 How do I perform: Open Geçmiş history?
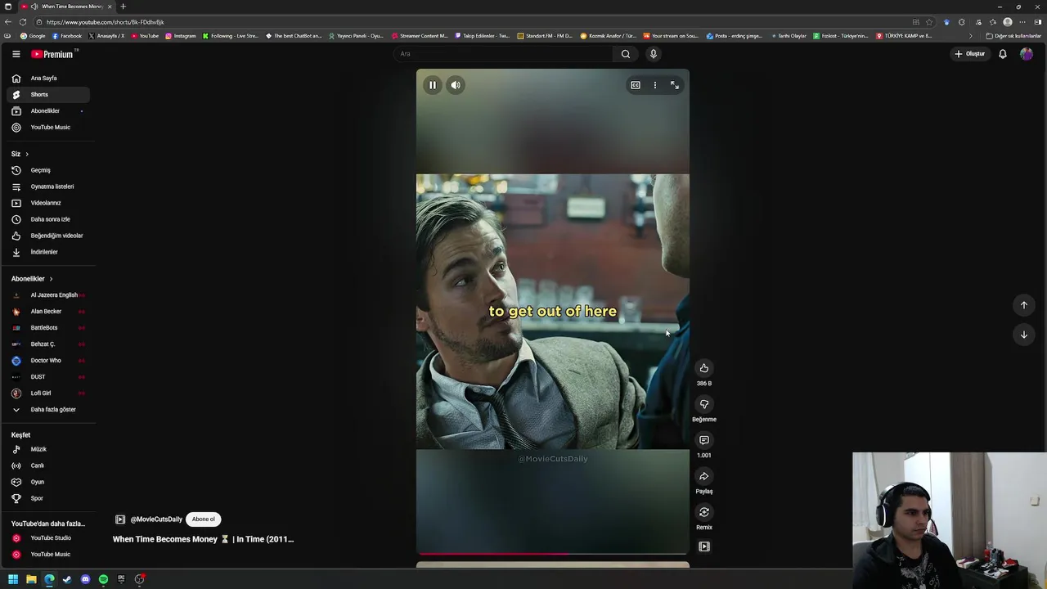coord(48,170)
